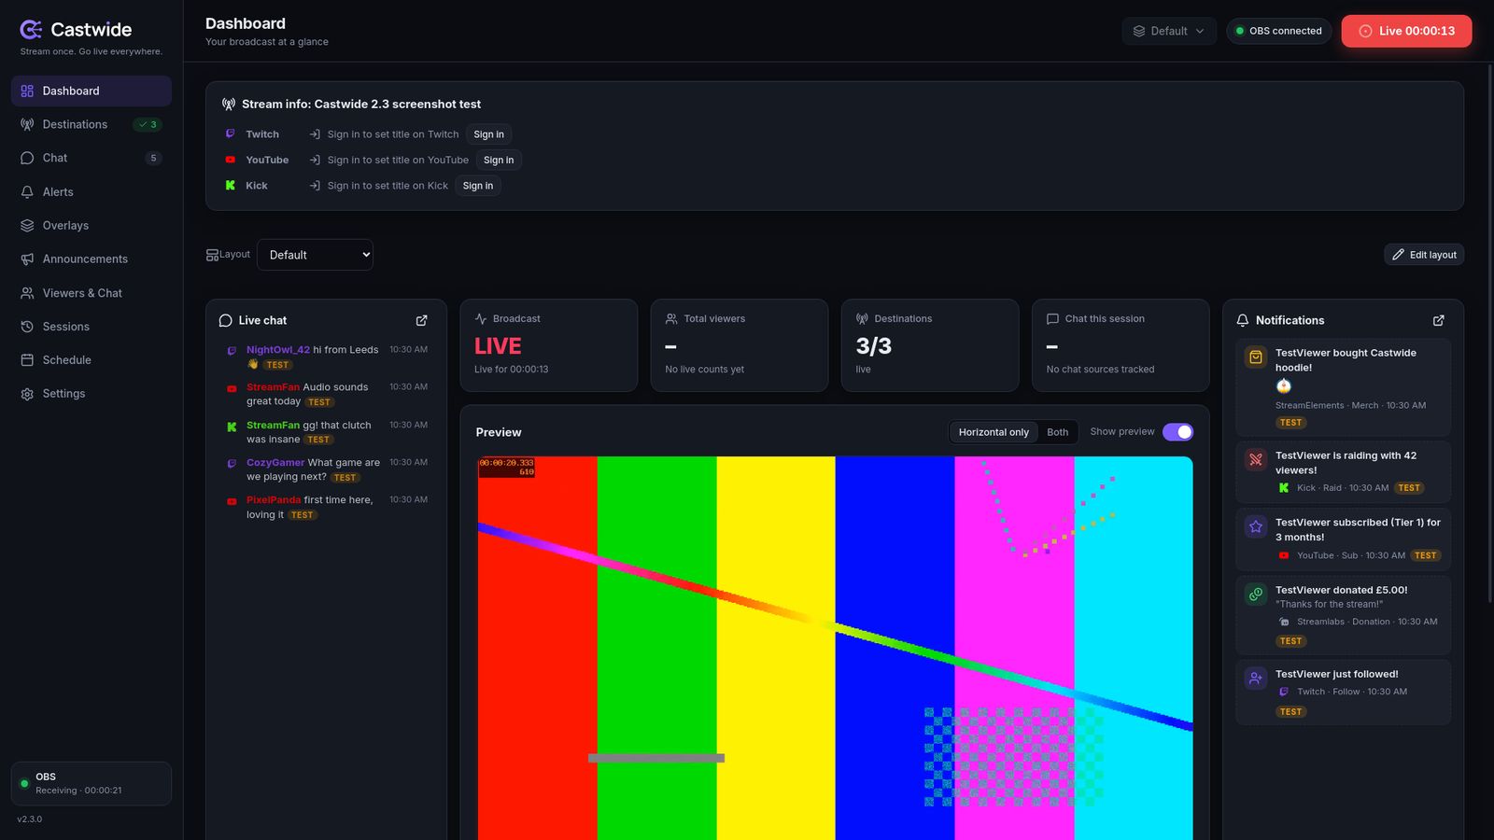Click the Castwide logo icon

tap(31, 30)
